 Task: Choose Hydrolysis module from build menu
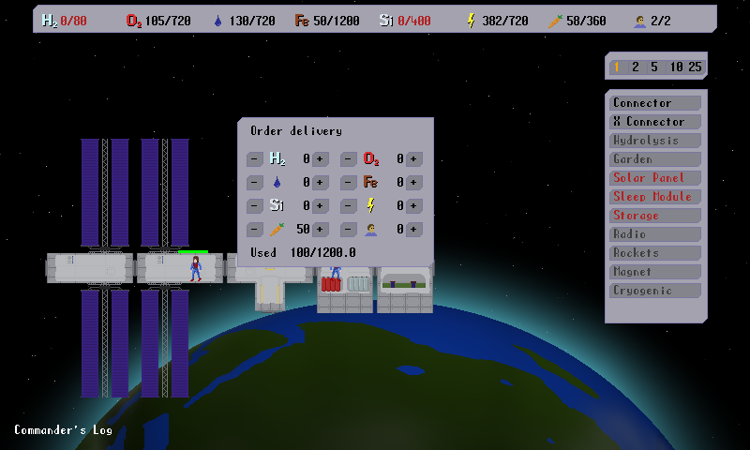(655, 140)
